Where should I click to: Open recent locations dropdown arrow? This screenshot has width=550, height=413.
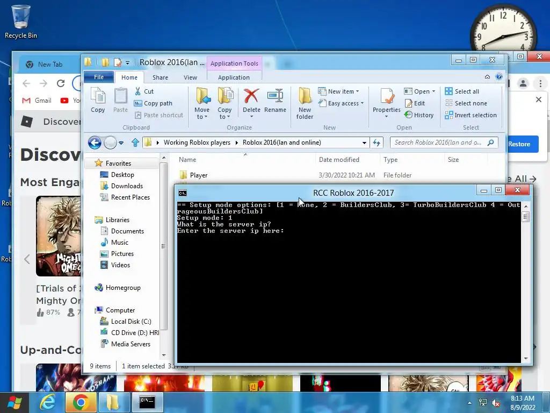tap(121, 143)
